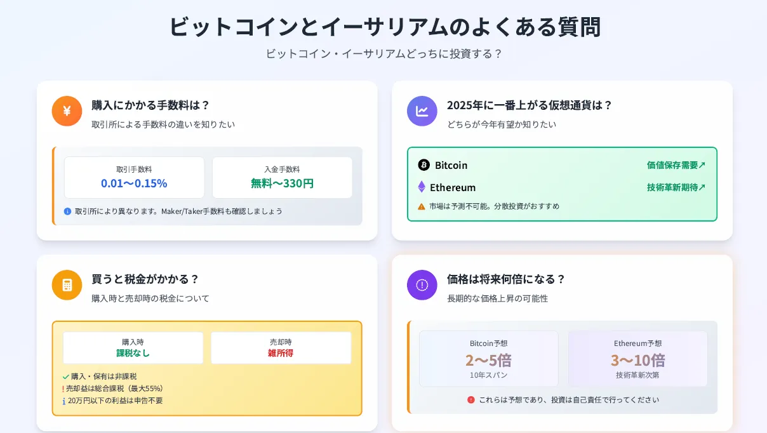
Task: Open the 2025年に一番上がる仮想通貨は？ question
Action: point(529,105)
